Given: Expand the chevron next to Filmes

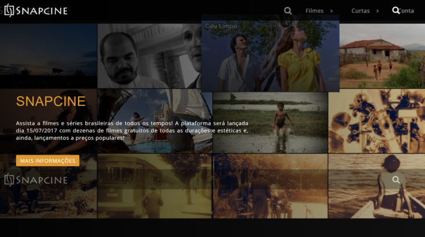Looking at the screenshot, I should pos(331,11).
